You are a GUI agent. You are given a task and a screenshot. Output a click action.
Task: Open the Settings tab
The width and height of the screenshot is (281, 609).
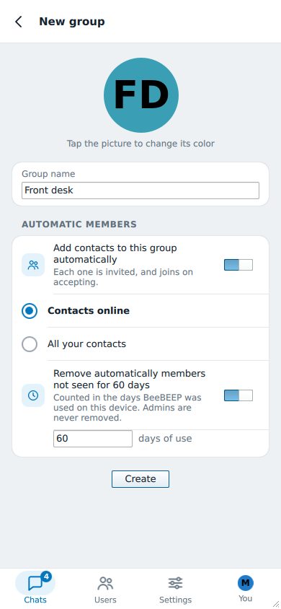(x=176, y=588)
